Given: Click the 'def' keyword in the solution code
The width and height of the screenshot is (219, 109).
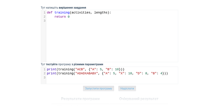Looking at the screenshot, I should (x=50, y=13).
